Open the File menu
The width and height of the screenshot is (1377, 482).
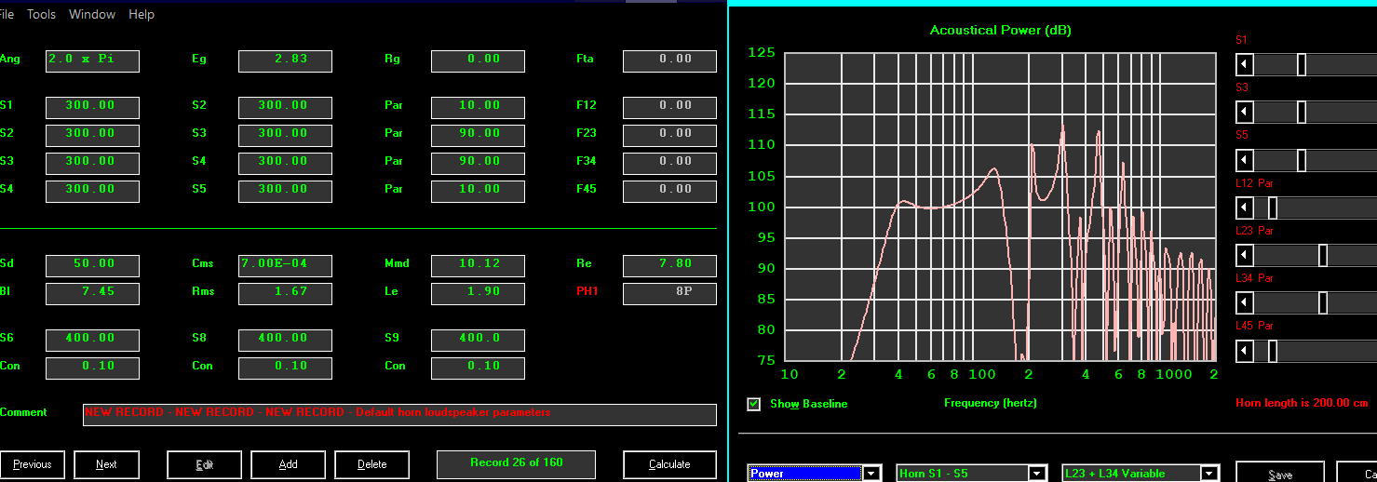tap(7, 14)
